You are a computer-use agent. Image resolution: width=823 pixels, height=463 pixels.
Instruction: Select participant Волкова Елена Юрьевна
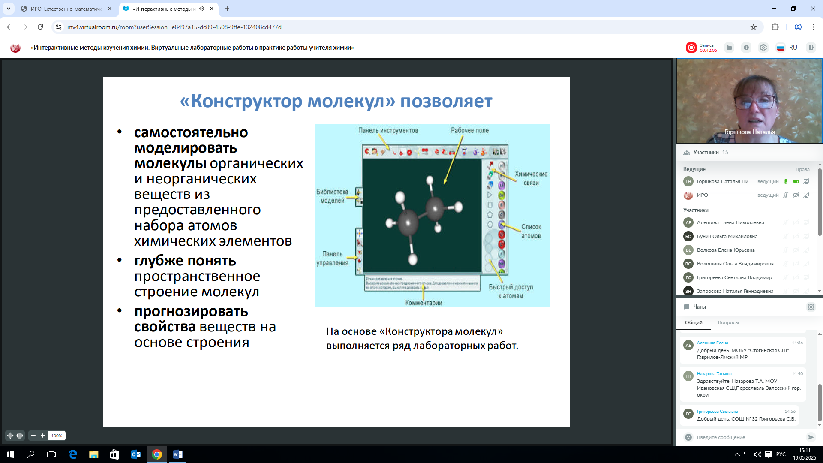[726, 250]
